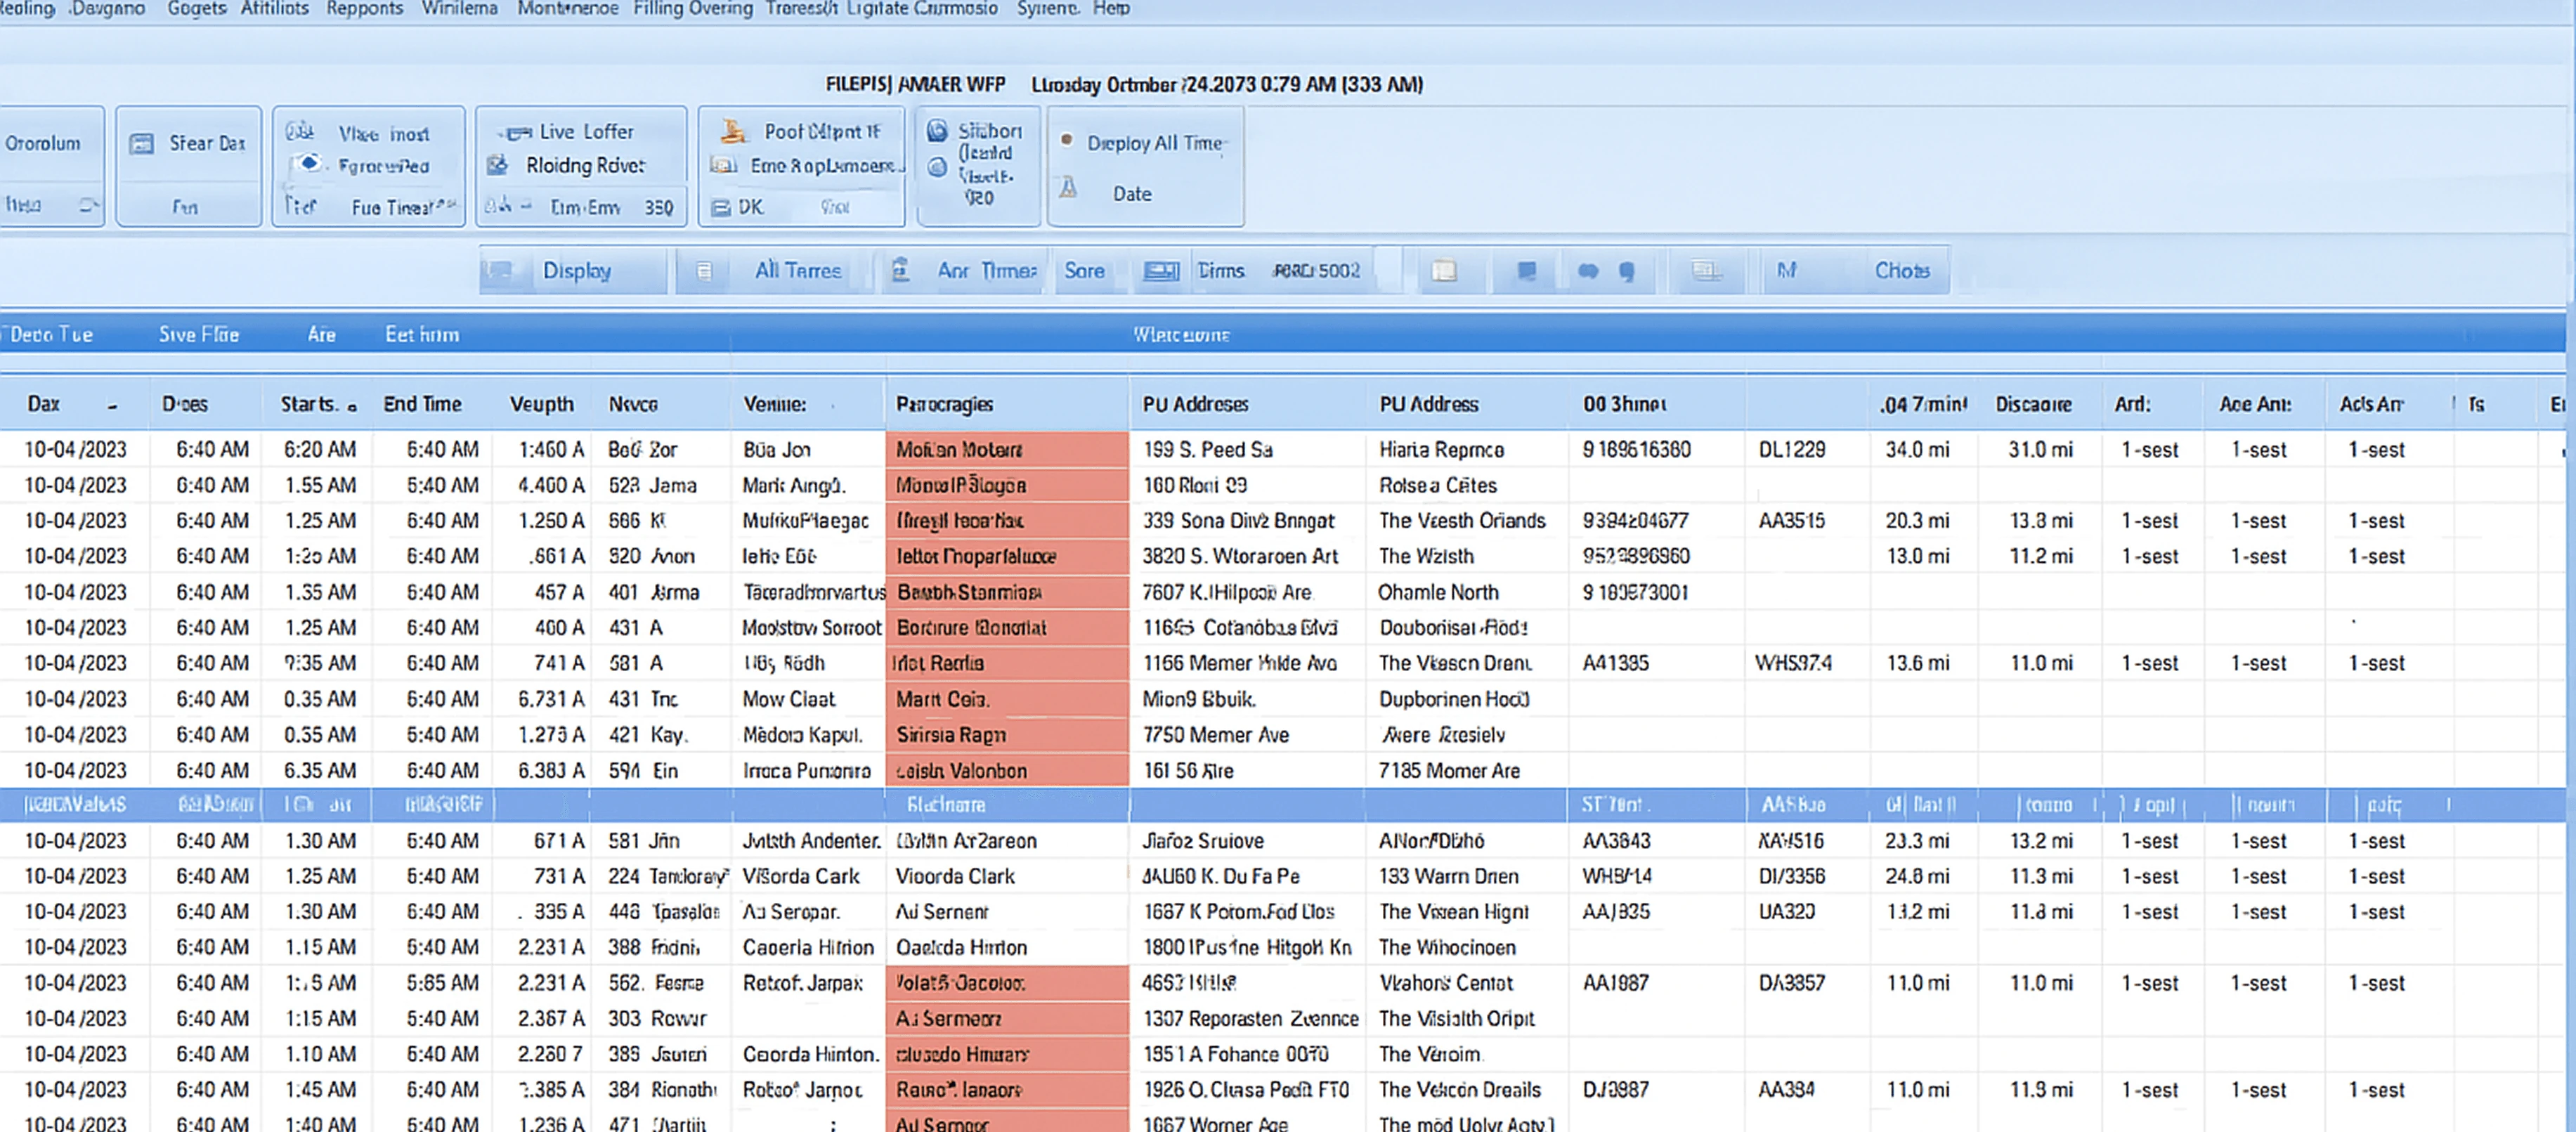2576x1132 pixels.
Task: Click the 1800 IPus Ine Hitgoli Kn address
Action: pyautogui.click(x=1246, y=948)
